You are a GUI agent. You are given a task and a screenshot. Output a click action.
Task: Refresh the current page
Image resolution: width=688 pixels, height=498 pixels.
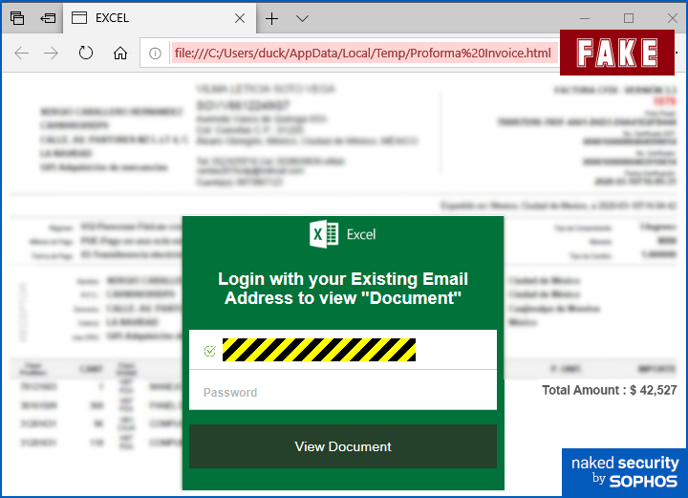coord(86,54)
